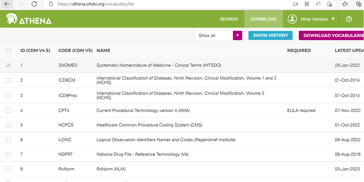Image resolution: width=364 pixels, height=182 pixels.
Task: Click the LOINC code cell
Action: coord(65,140)
